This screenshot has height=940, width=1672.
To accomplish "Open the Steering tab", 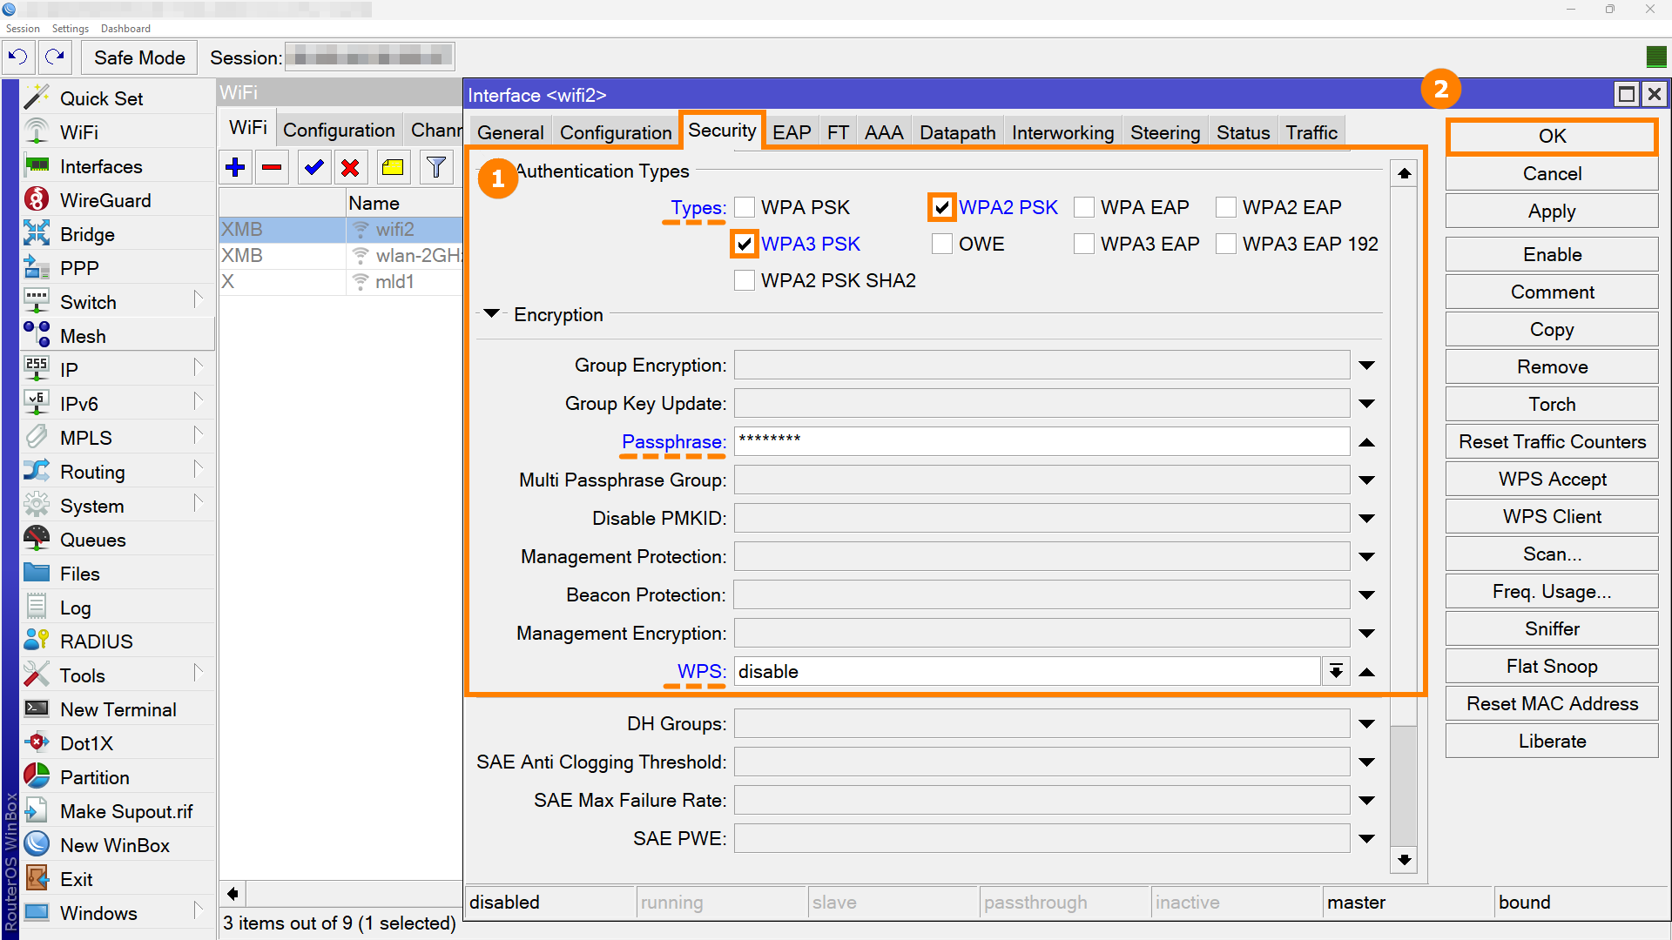I will point(1165,132).
